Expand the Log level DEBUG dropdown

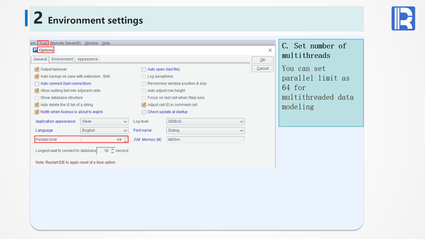point(205,122)
